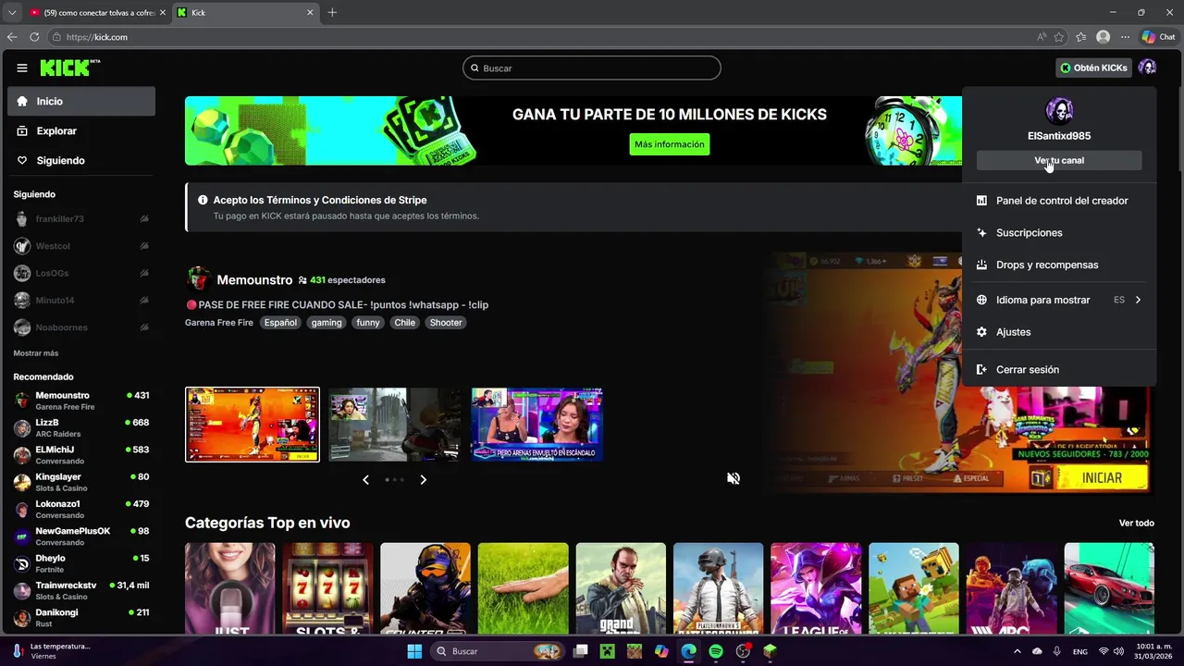Viewport: 1184px width, 666px height.
Task: Open Spotify from taskbar
Action: tap(716, 651)
